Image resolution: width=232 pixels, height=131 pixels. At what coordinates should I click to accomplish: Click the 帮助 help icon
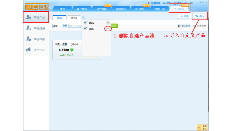pos(167,3)
